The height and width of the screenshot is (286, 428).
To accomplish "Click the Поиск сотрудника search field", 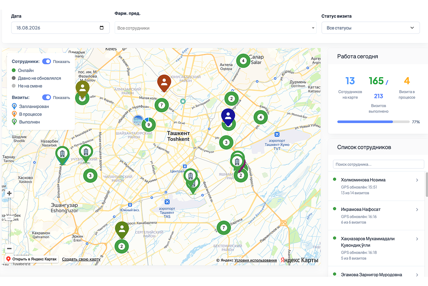I will [x=378, y=164].
